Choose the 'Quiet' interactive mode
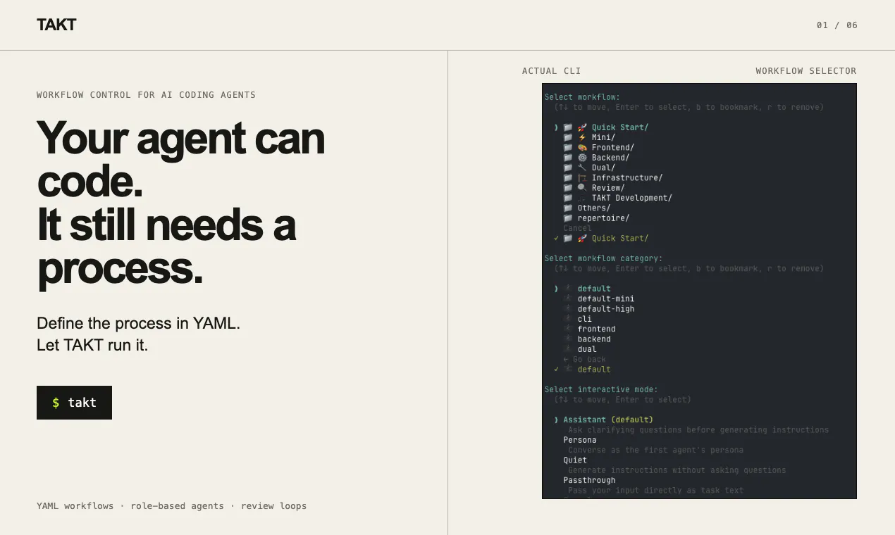895x535 pixels. tap(575, 460)
